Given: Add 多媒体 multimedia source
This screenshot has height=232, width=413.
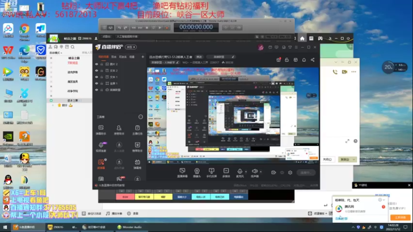Looking at the screenshot, I should pos(226,173).
